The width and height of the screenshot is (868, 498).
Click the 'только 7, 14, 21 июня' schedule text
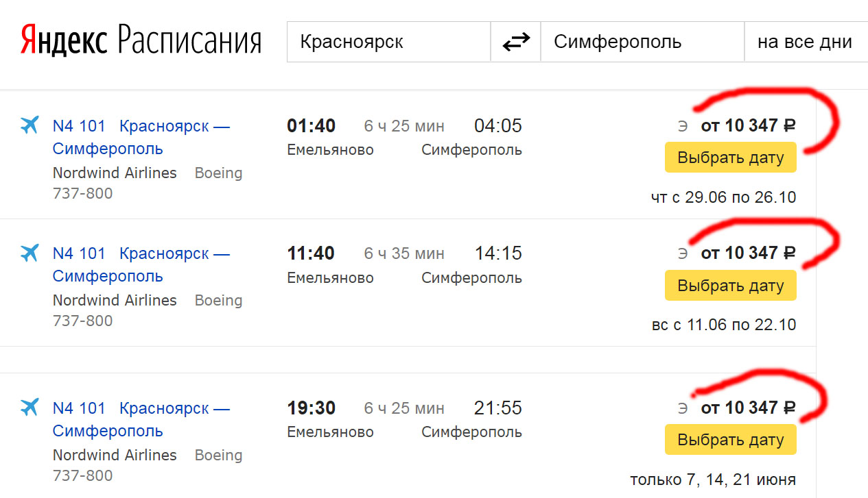tap(713, 479)
